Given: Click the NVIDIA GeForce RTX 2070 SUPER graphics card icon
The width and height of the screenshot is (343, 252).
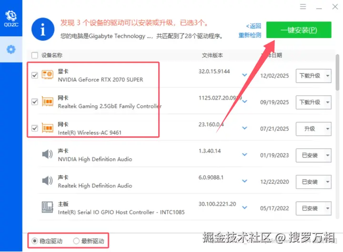Looking at the screenshot, I should pyautogui.click(x=48, y=75).
